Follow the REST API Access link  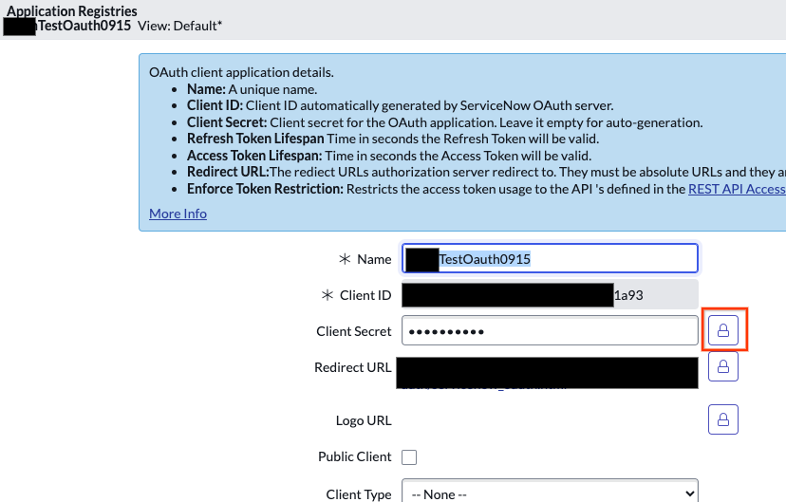[x=737, y=189]
